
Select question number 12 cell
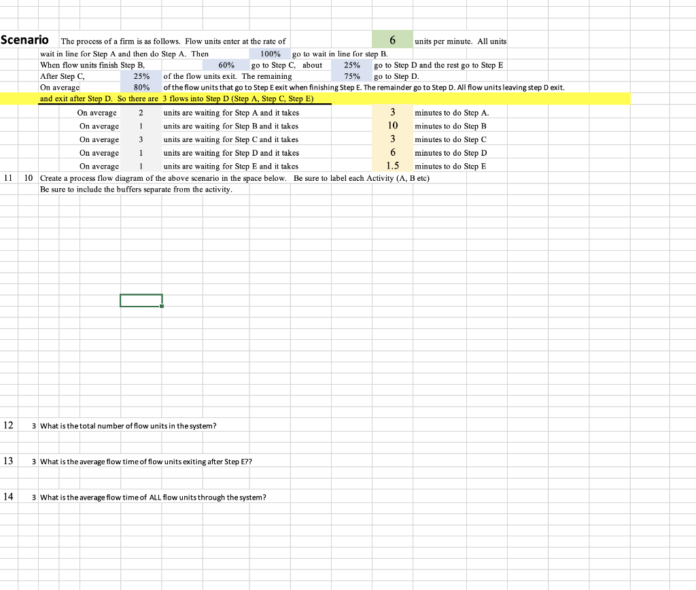(8, 425)
